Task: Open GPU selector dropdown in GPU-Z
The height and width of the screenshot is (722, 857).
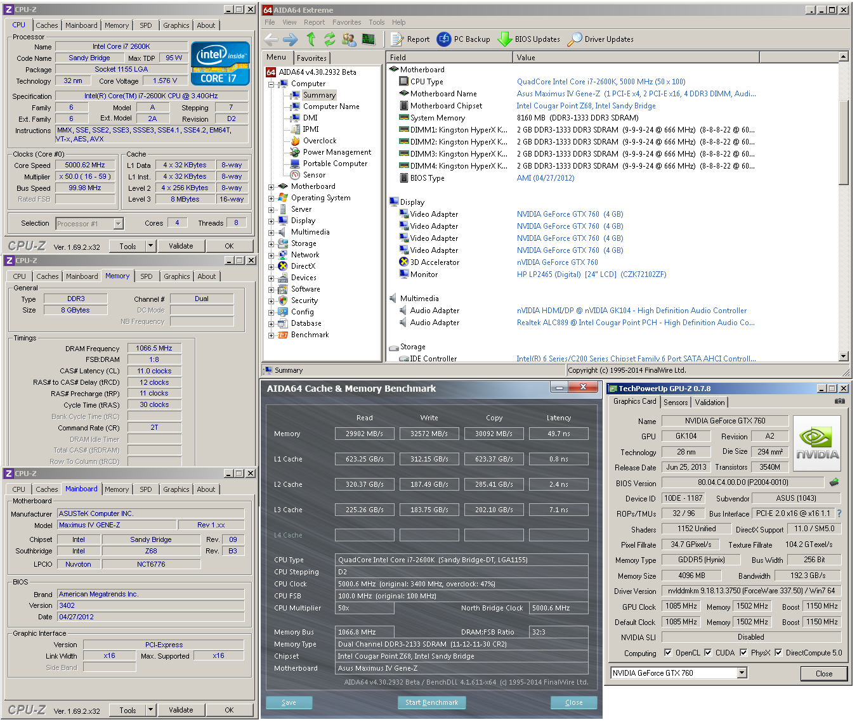Action: (742, 673)
